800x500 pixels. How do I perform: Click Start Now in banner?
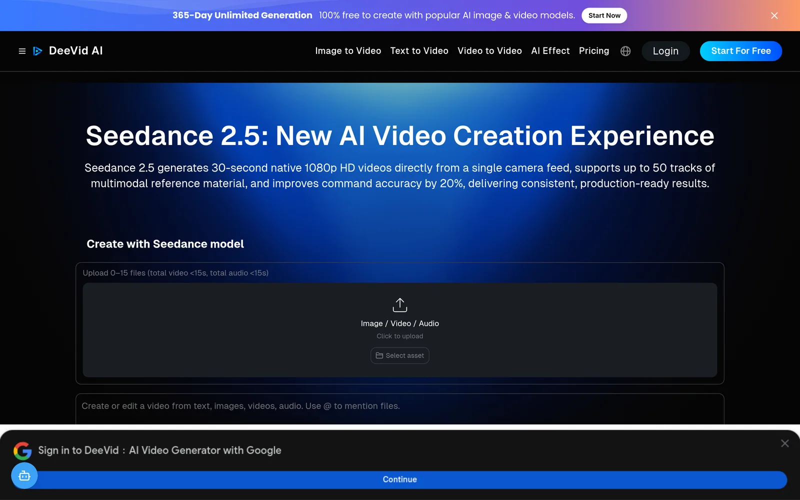604,15
